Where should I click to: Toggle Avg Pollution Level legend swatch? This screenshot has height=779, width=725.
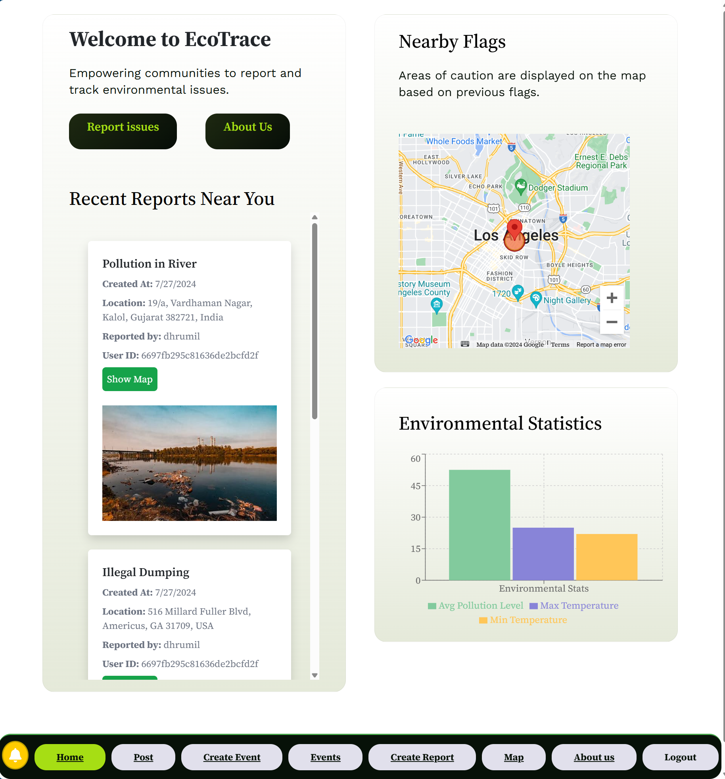pos(432,606)
